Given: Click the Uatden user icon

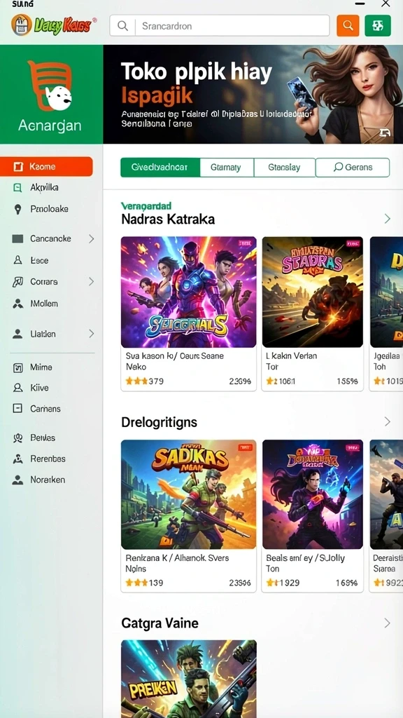Looking at the screenshot, I should pyautogui.click(x=17, y=334).
